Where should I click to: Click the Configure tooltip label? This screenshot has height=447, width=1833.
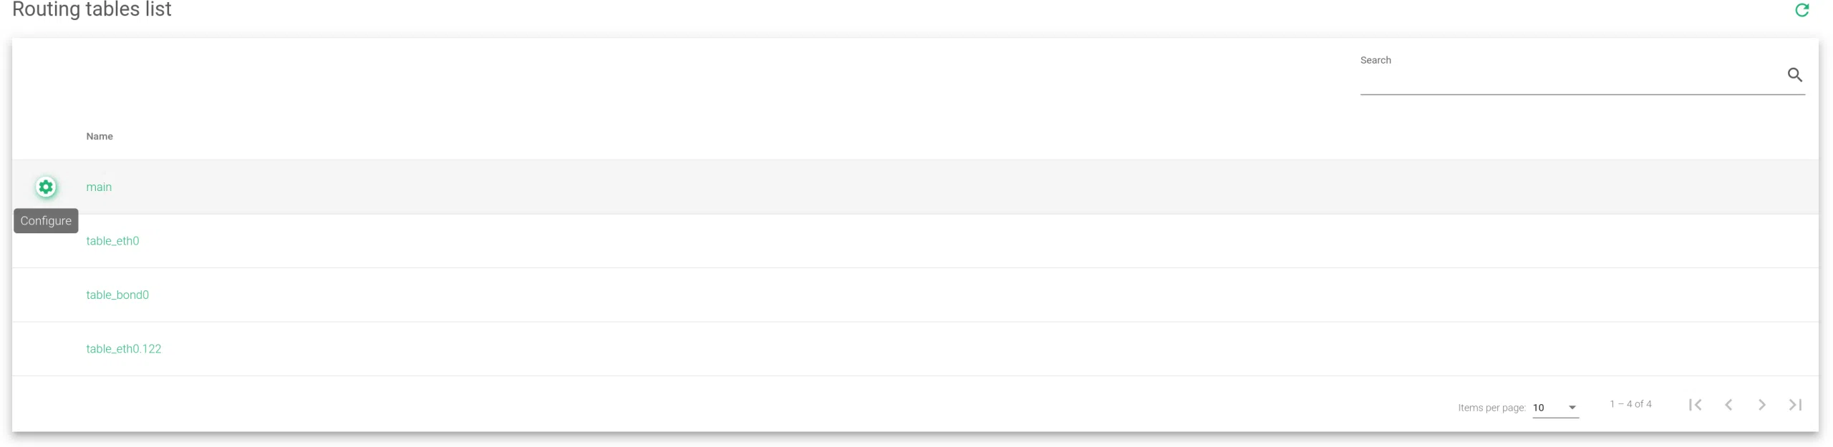46,221
